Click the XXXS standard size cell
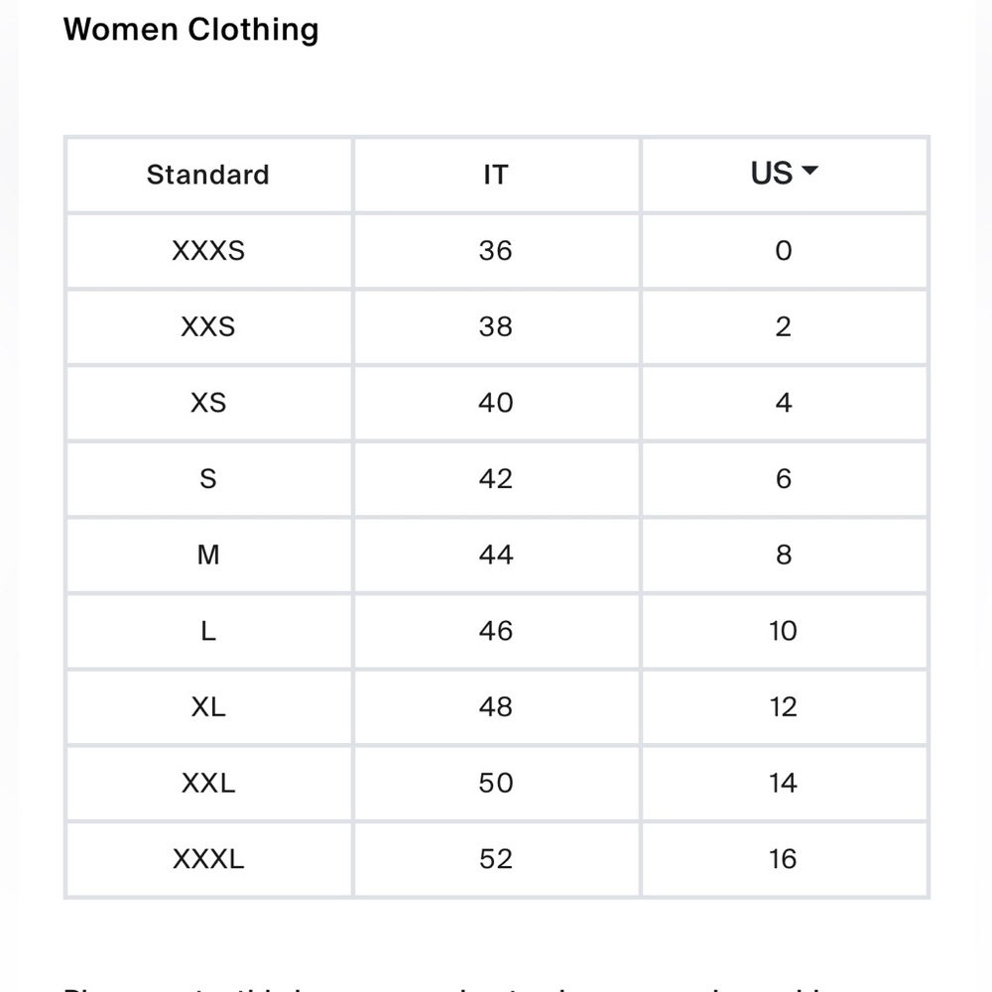 tap(208, 251)
